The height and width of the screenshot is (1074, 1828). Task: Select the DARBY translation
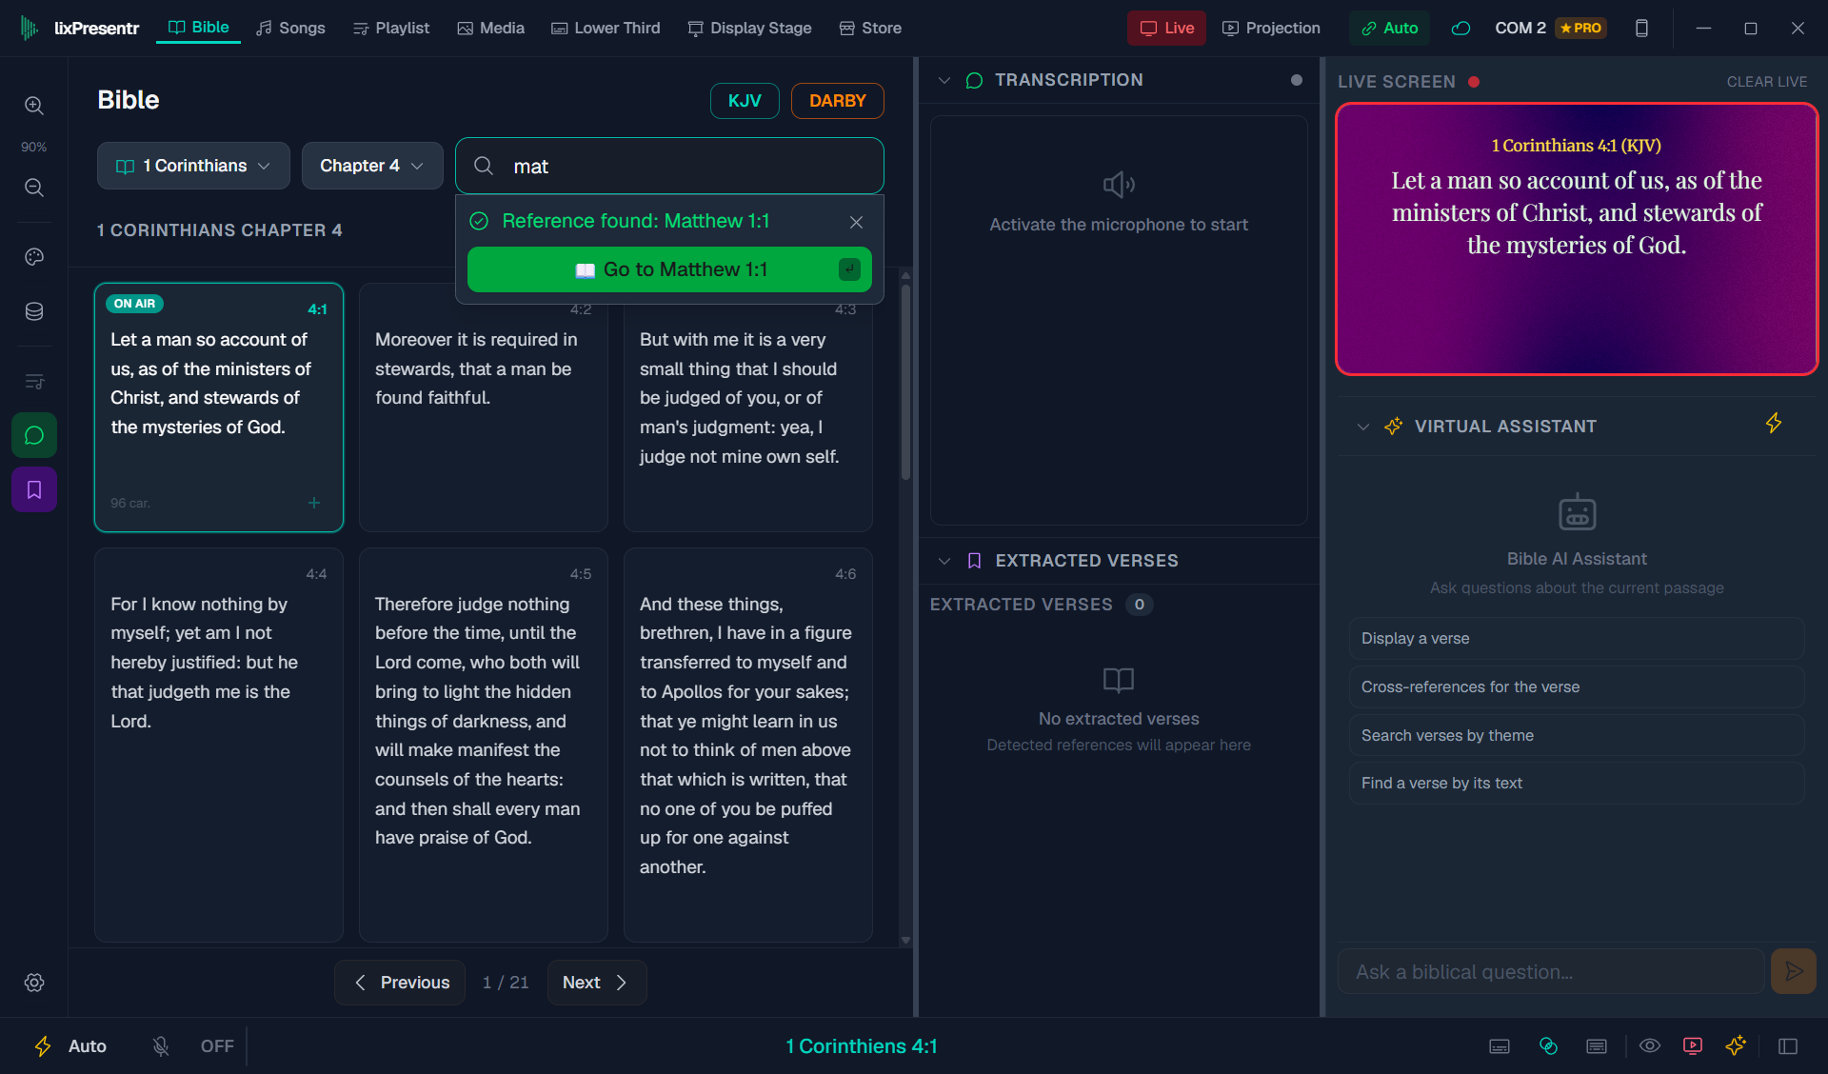838,101
